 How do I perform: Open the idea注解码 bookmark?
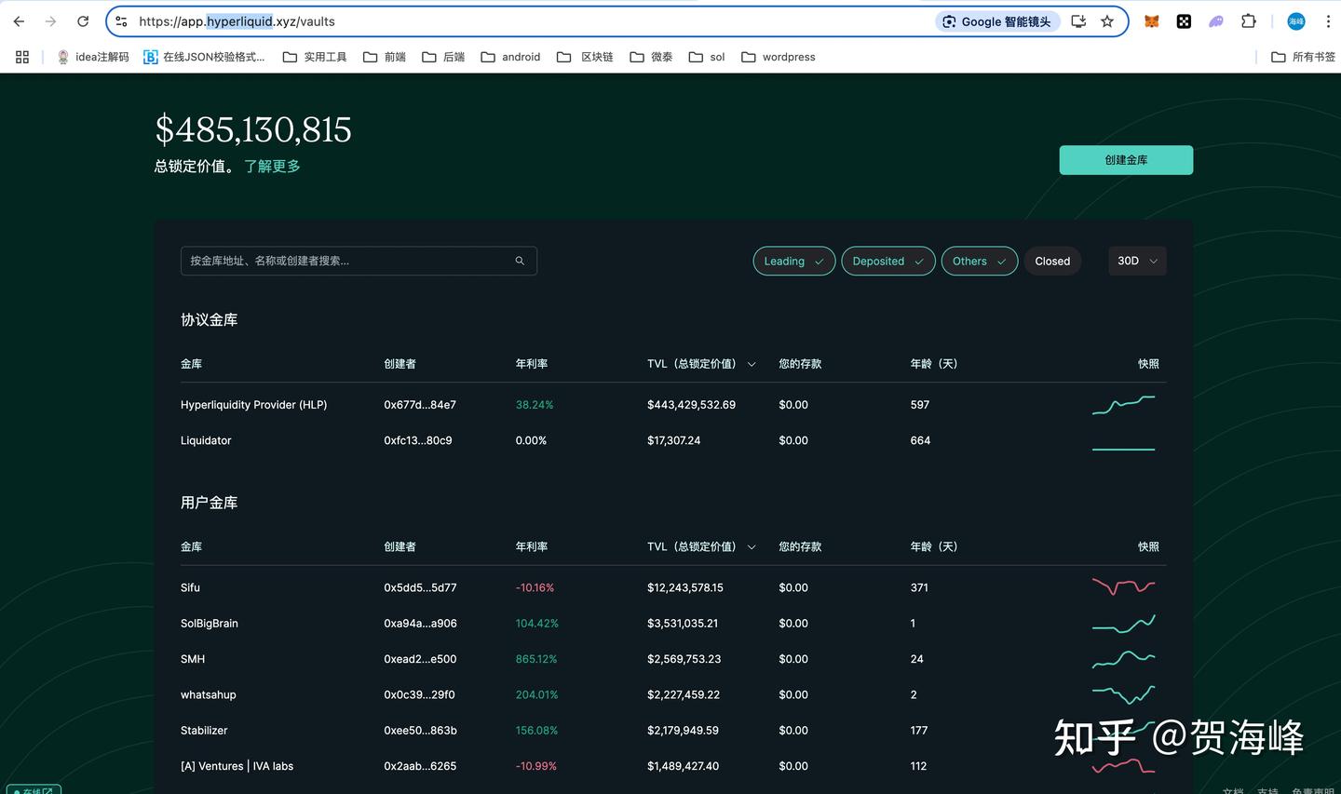pos(93,57)
